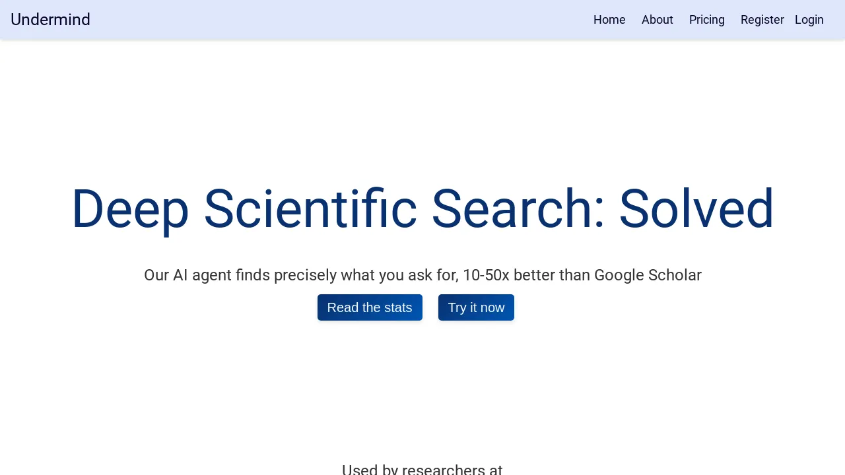Click the "Used by researchers at" text
This screenshot has height=475, width=845.
422,469
